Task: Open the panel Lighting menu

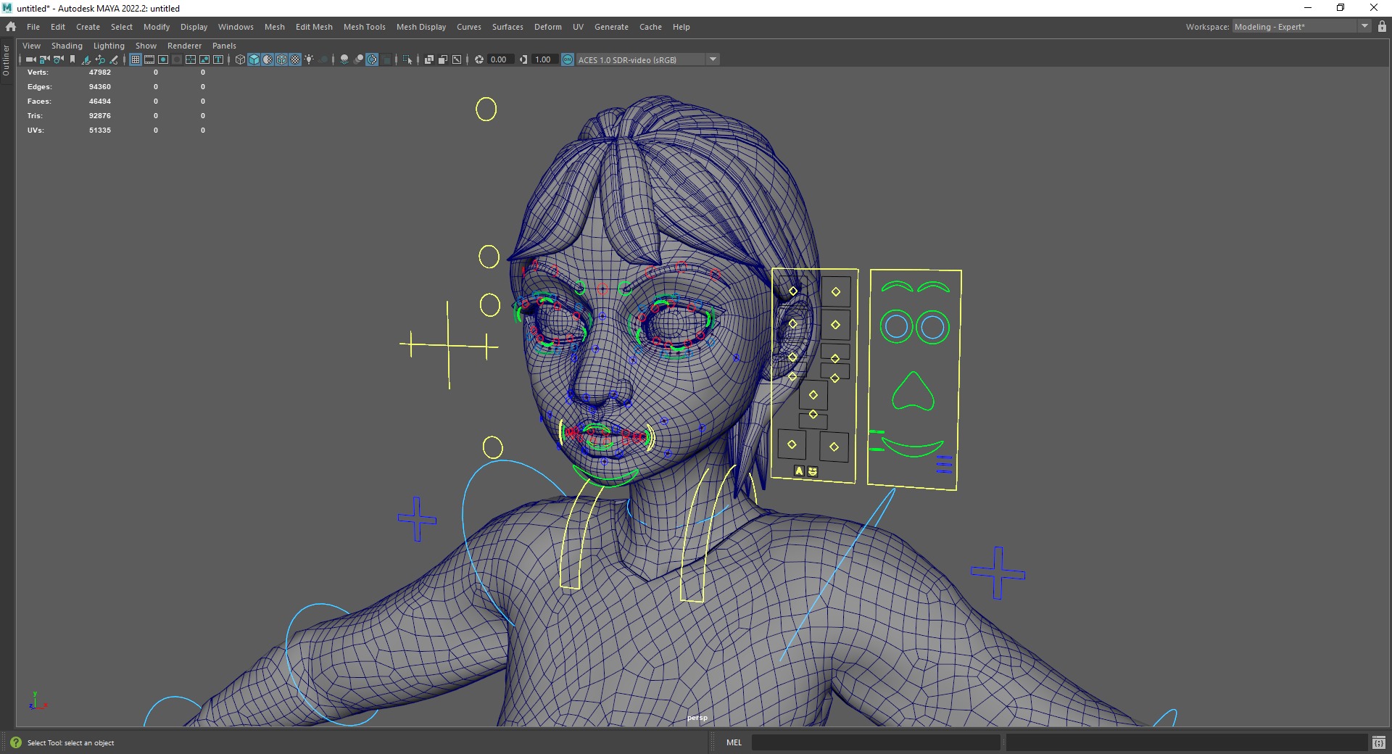Action: [x=109, y=46]
